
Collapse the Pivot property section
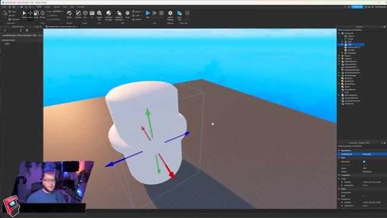pos(339,189)
